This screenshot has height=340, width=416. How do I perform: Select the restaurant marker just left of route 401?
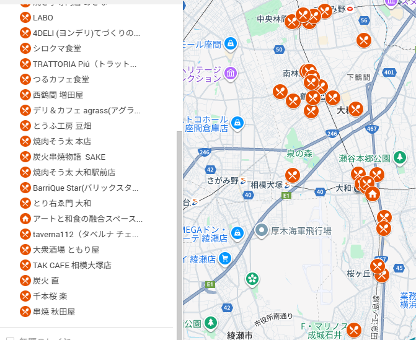tap(356, 109)
